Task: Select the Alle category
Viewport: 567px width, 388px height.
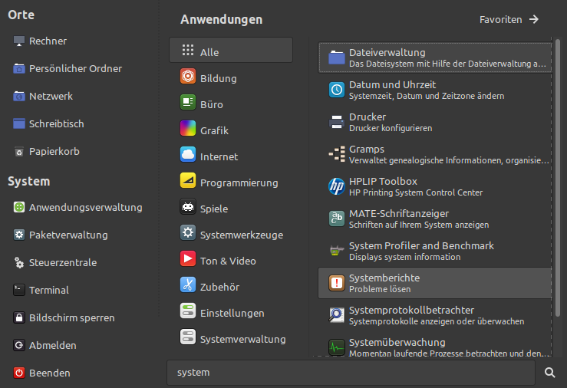Action: 231,50
